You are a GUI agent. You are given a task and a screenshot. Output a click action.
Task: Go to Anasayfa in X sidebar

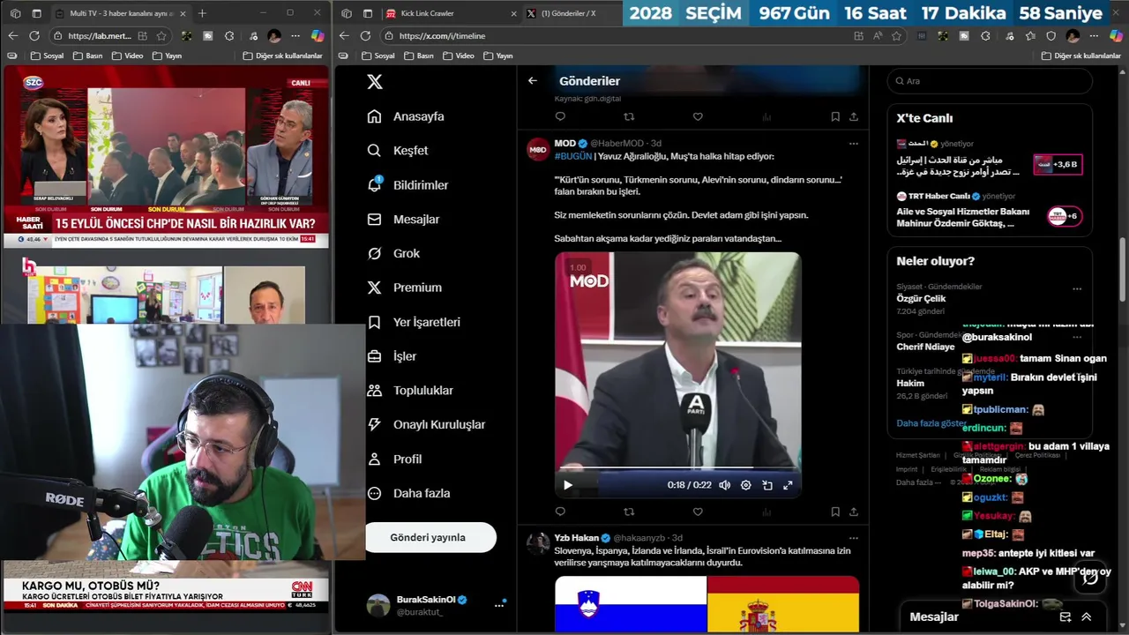(406, 116)
